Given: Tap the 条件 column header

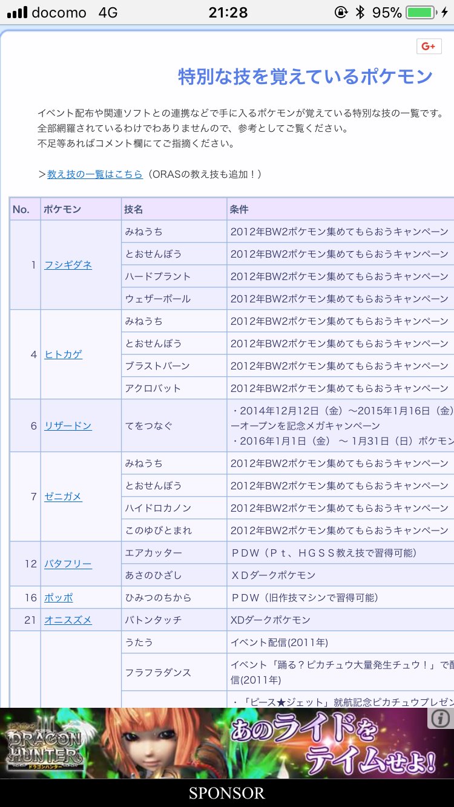Looking at the screenshot, I should [x=340, y=209].
